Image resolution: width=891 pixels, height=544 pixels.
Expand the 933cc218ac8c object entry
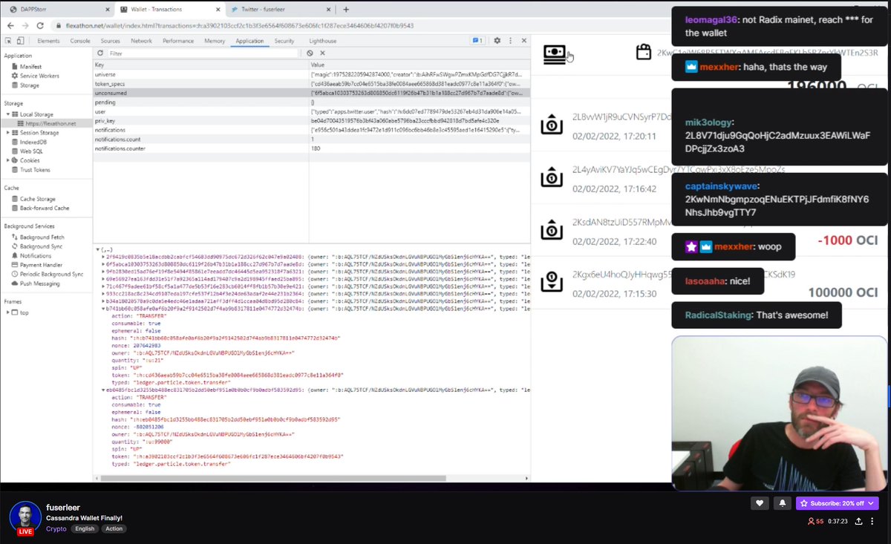tap(103, 292)
